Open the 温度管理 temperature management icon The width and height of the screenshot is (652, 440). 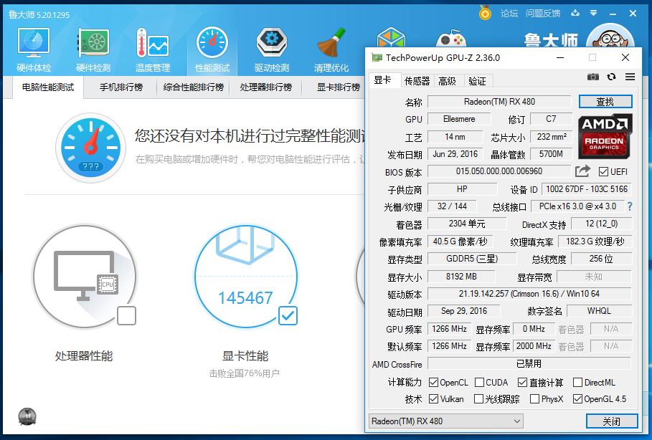tap(153, 49)
